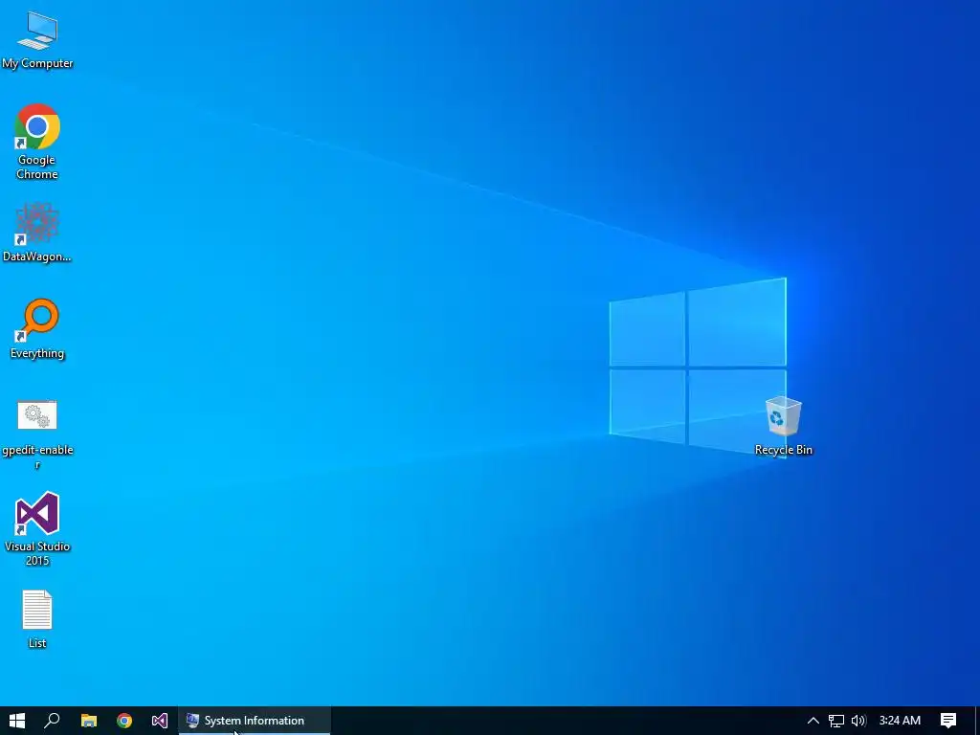This screenshot has width=980, height=735.
Task: Open the volume tray icon
Action: (x=858, y=721)
